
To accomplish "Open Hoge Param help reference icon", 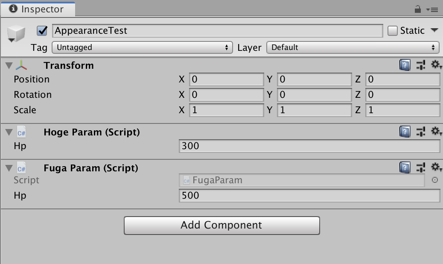I will click(405, 132).
